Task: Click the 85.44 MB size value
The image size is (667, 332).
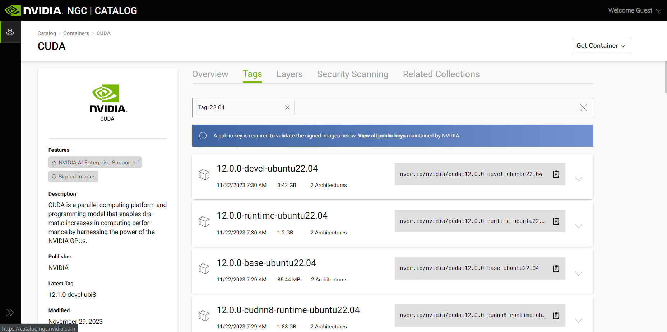Action: (289, 280)
